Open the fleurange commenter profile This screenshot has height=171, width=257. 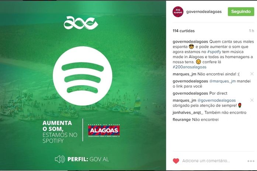tap(182, 120)
